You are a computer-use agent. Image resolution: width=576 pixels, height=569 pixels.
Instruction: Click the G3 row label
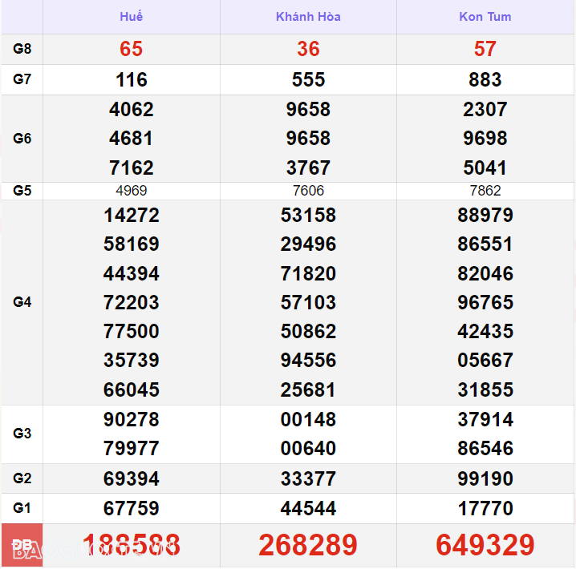tap(22, 434)
